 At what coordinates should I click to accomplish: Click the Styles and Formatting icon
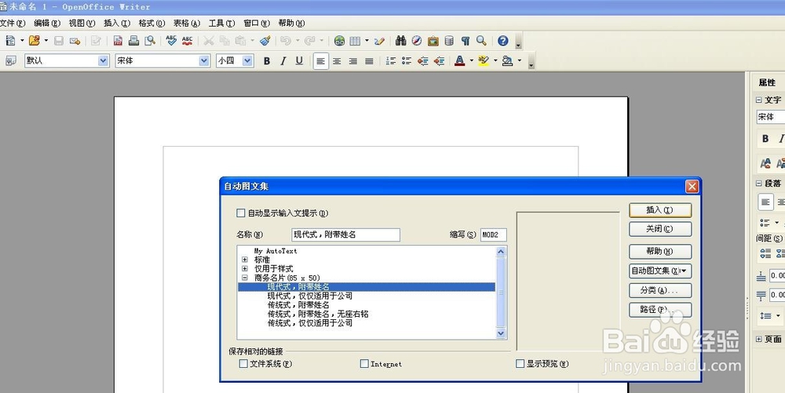10,60
